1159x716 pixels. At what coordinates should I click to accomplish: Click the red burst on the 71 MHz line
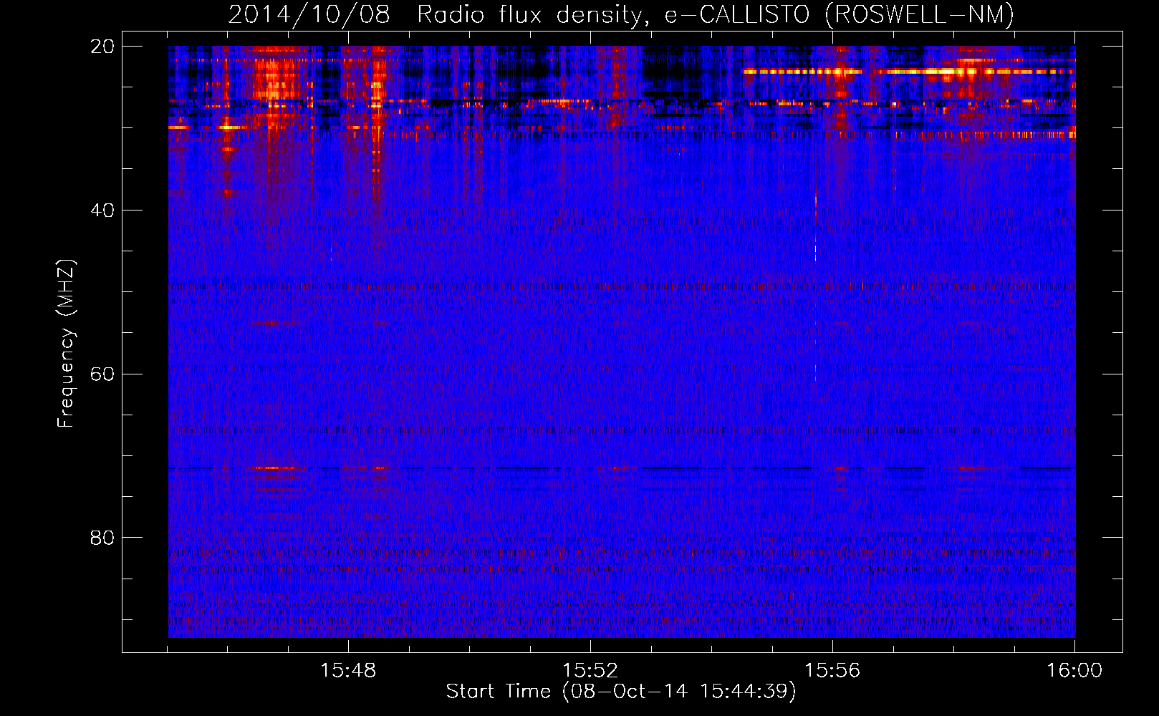276,468
